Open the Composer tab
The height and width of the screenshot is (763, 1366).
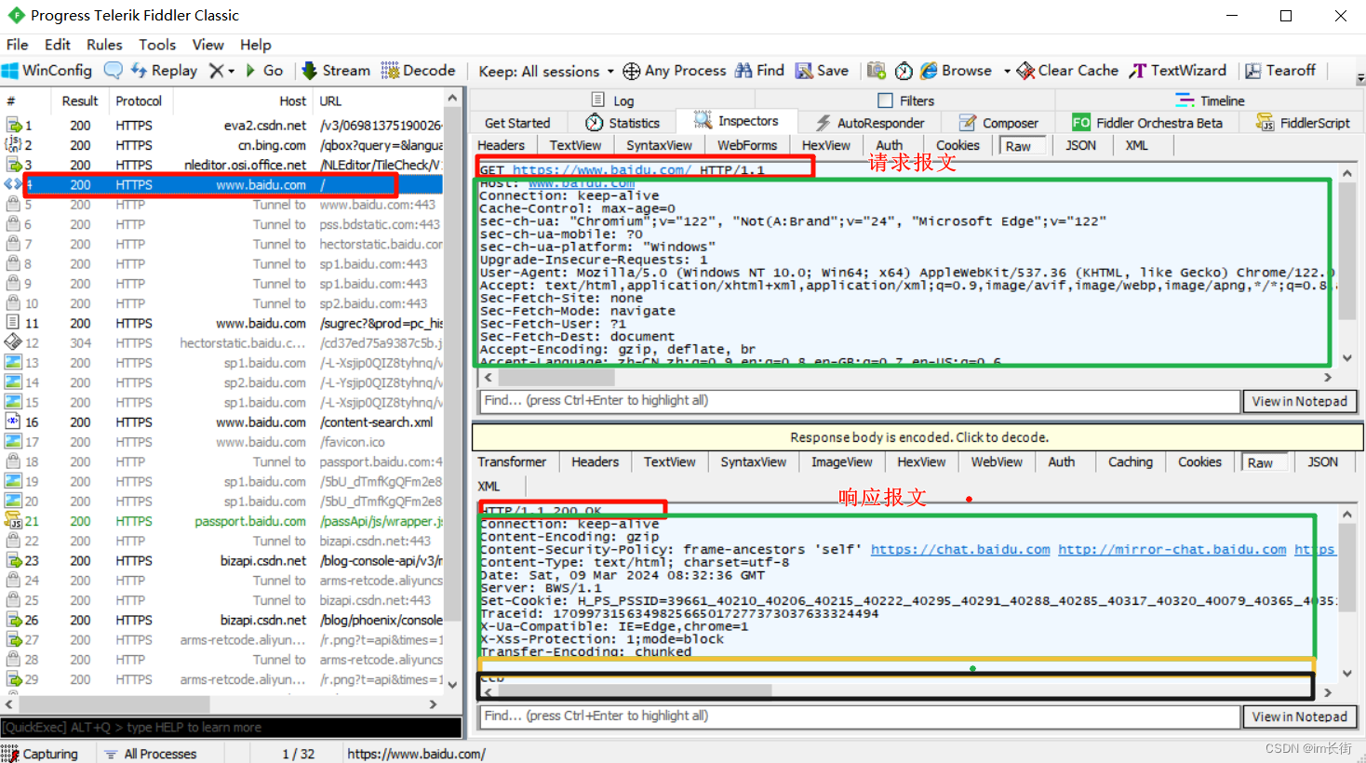point(998,123)
